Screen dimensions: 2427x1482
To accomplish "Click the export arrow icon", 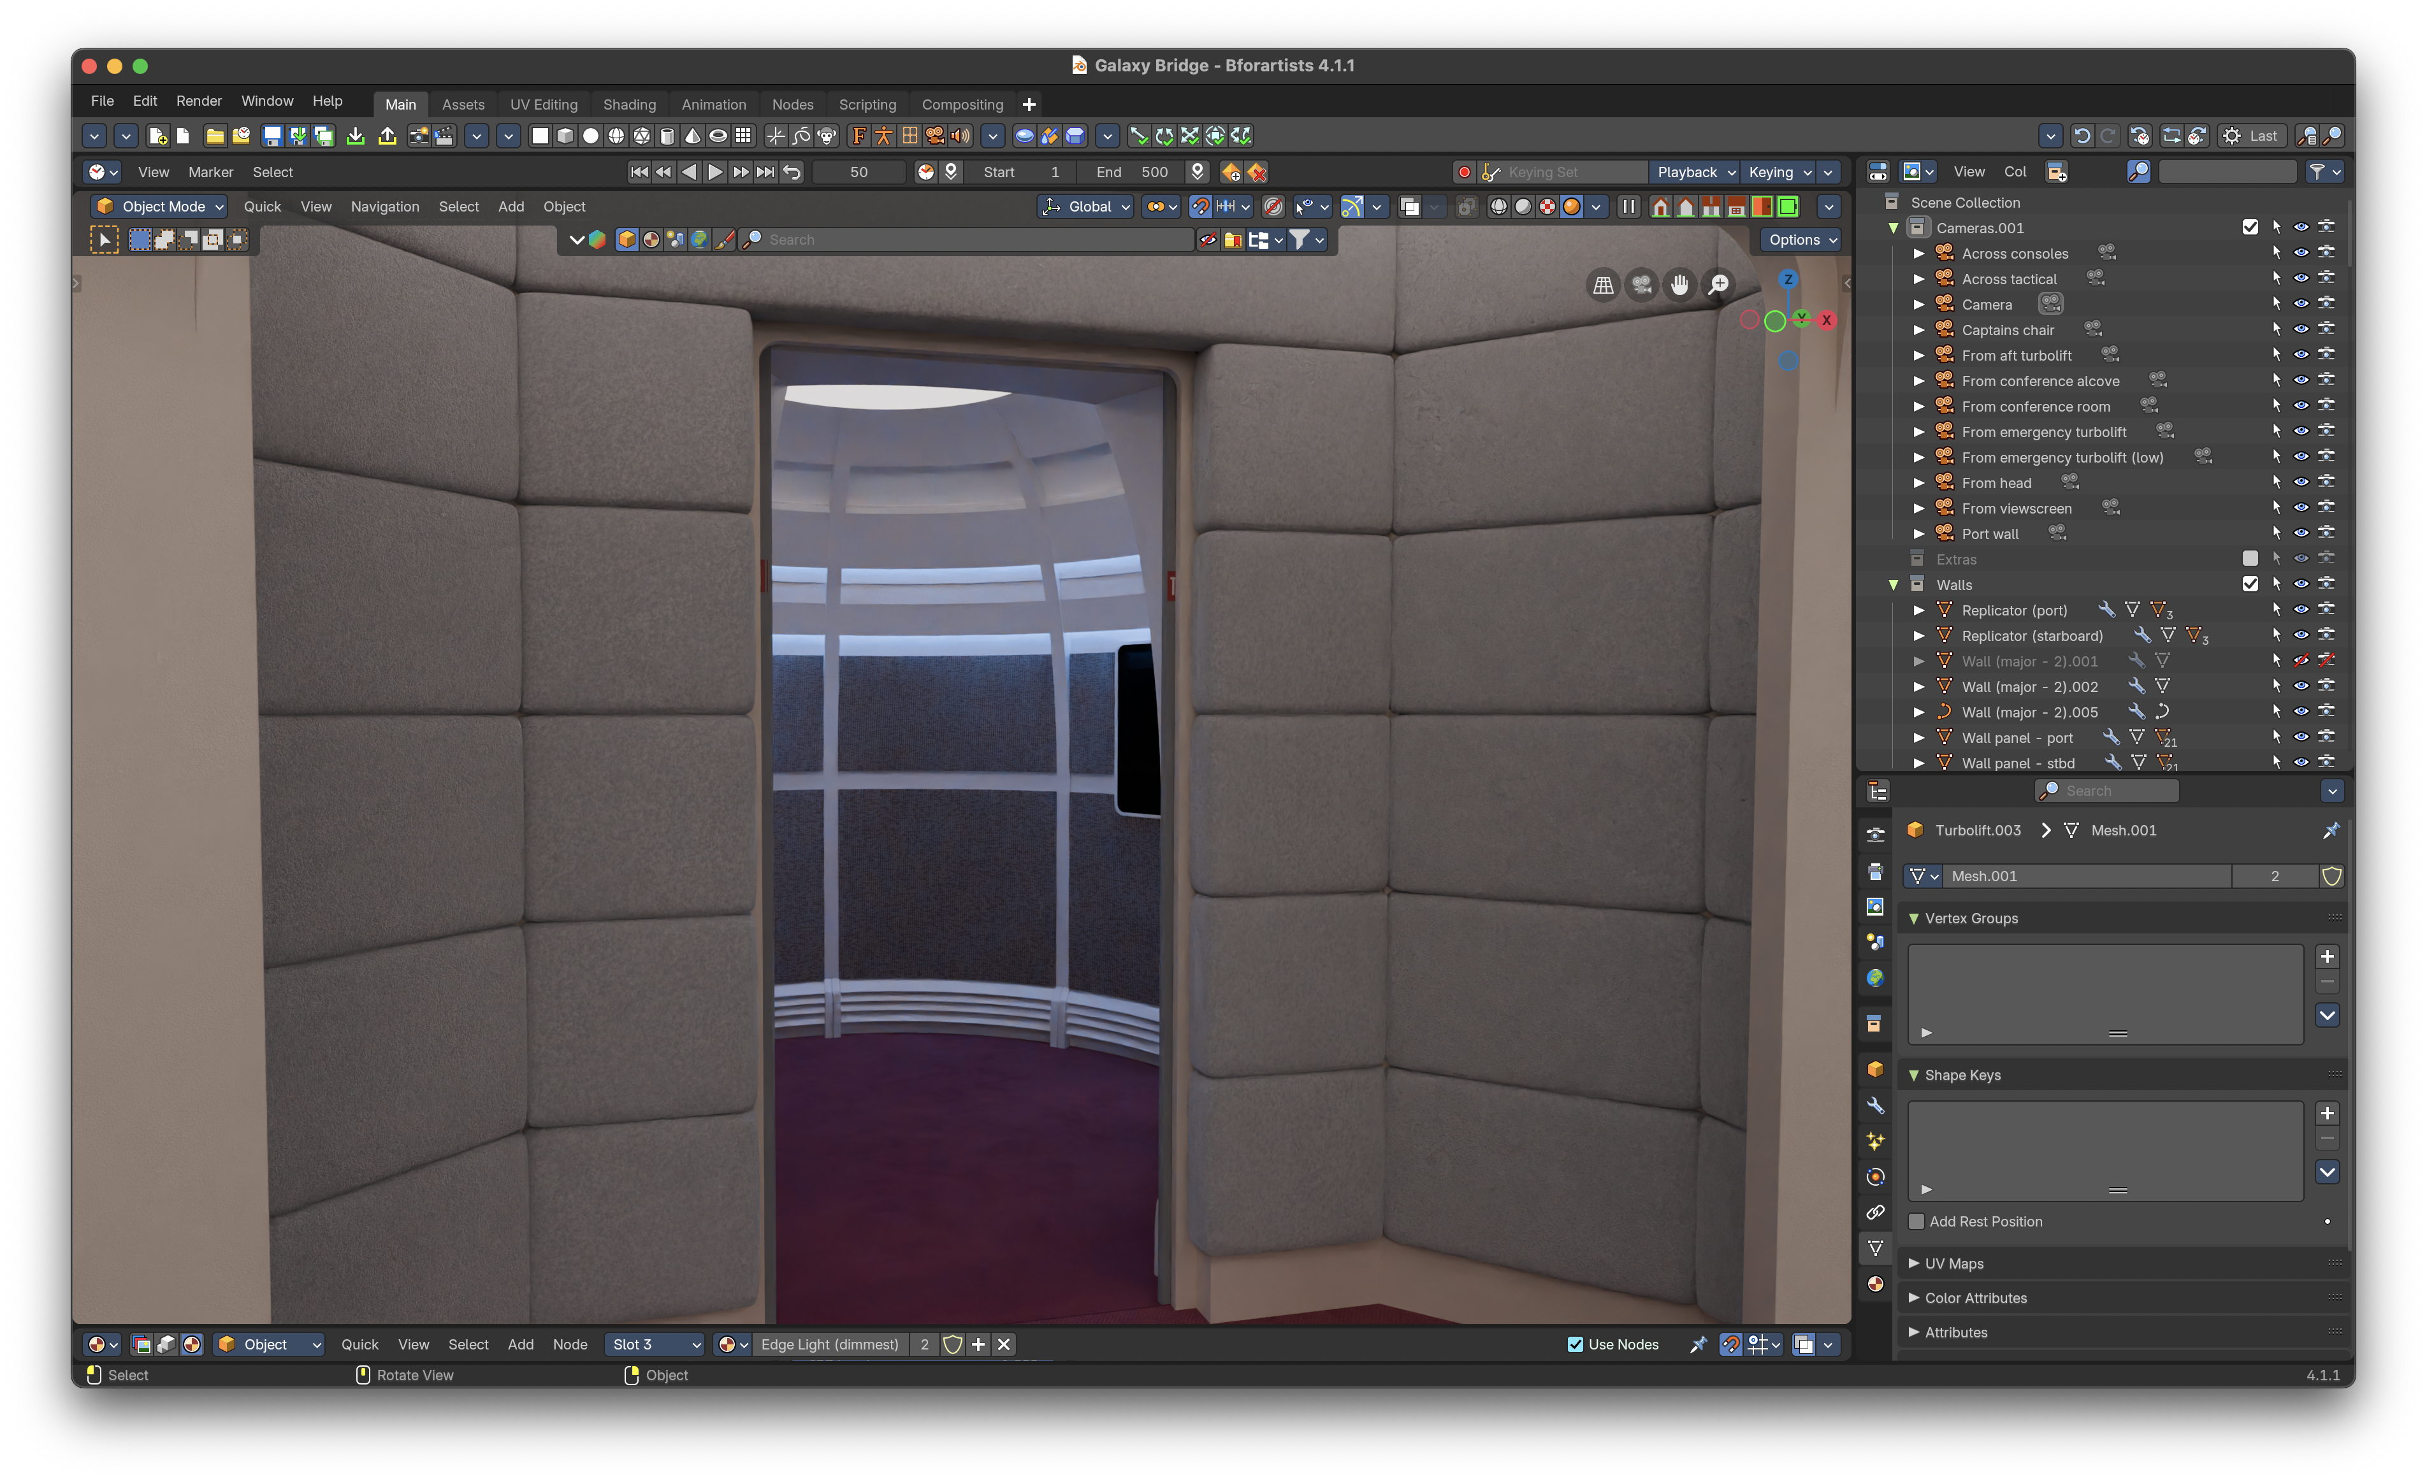I will click(x=387, y=136).
